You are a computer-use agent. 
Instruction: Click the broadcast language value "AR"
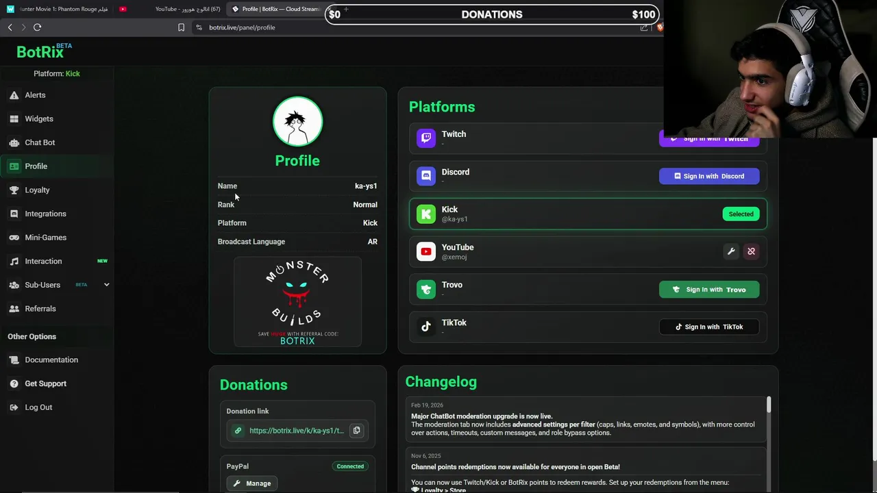coord(373,242)
